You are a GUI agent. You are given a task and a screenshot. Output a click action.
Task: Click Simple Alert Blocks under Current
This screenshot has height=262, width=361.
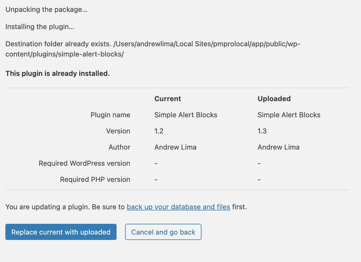click(x=186, y=115)
